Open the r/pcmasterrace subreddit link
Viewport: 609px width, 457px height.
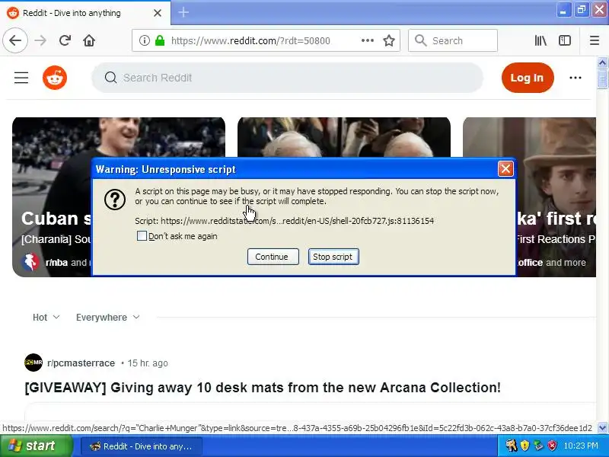[81, 363]
